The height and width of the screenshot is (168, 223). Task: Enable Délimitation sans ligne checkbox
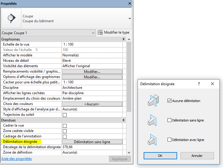169,120
